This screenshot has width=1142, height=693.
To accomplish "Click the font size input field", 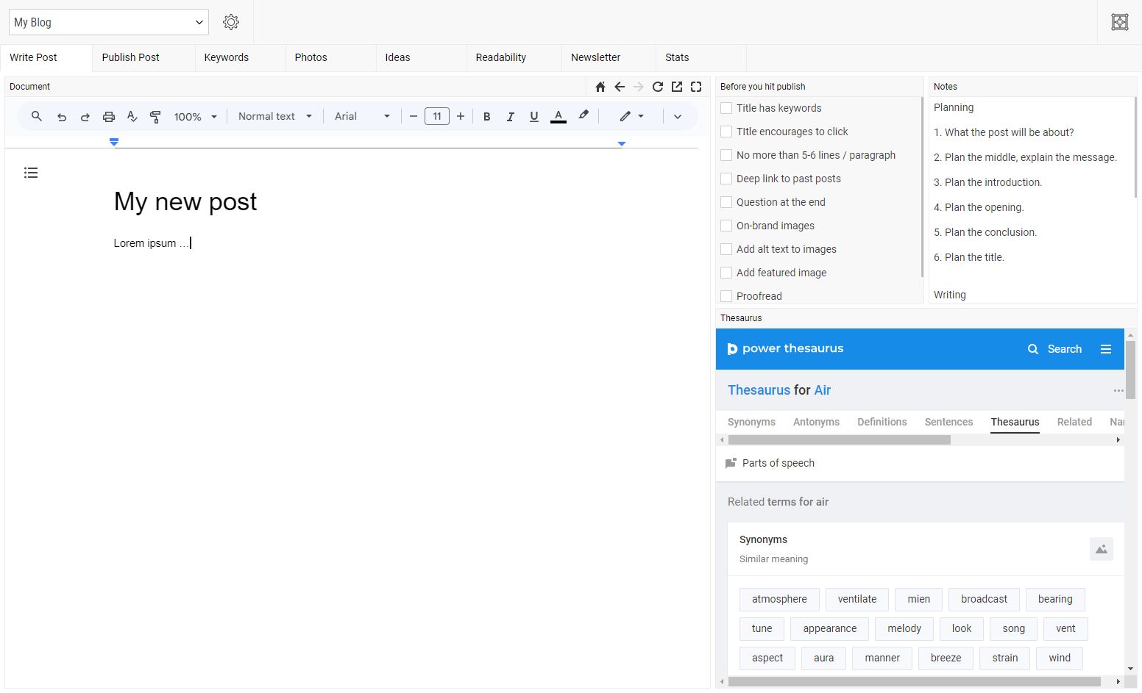I will (x=436, y=116).
